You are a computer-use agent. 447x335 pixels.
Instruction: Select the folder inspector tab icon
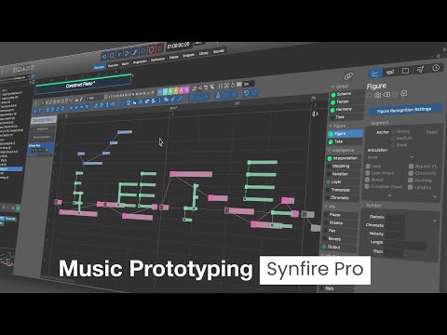click(405, 71)
